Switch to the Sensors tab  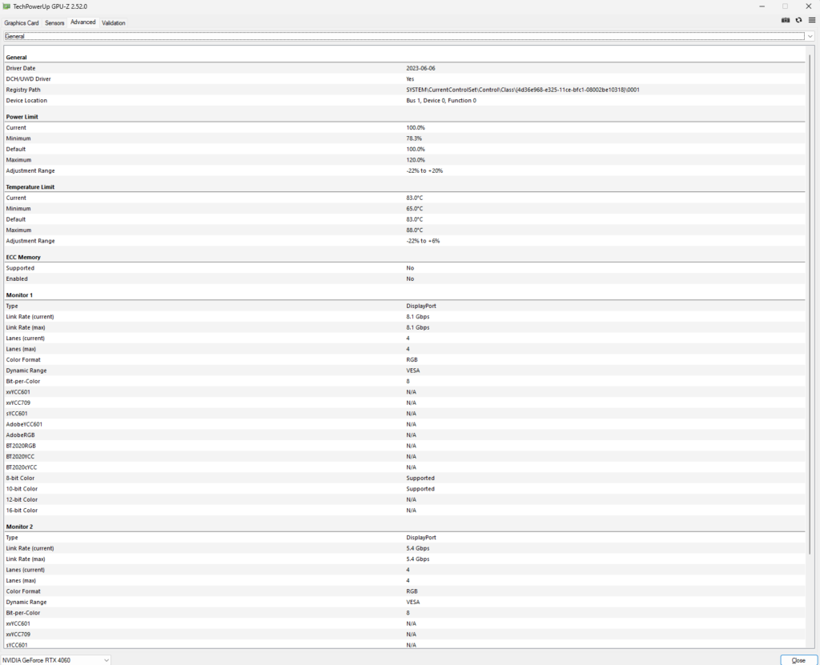click(54, 23)
